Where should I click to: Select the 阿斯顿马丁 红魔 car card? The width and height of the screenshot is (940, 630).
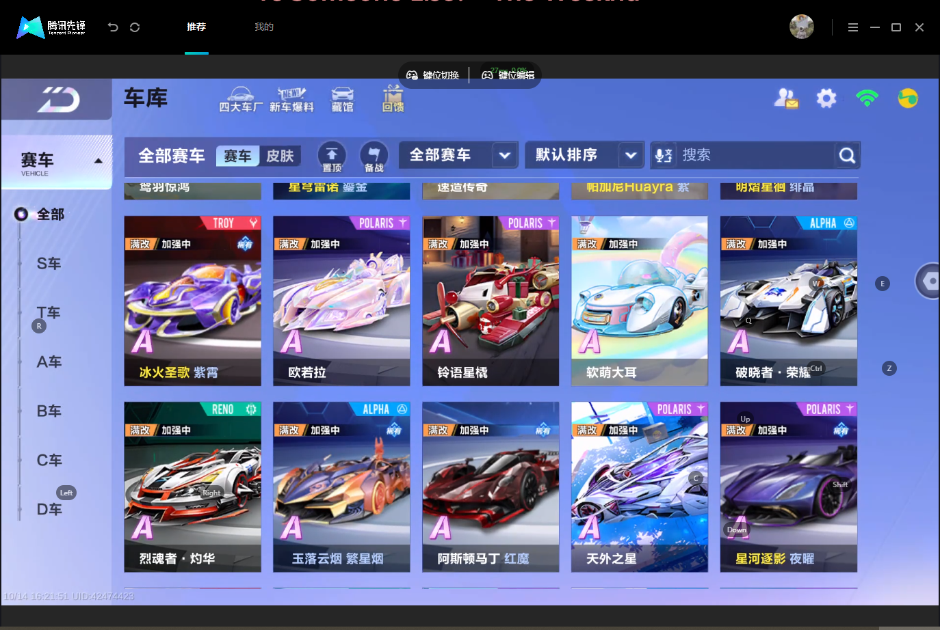pos(491,487)
